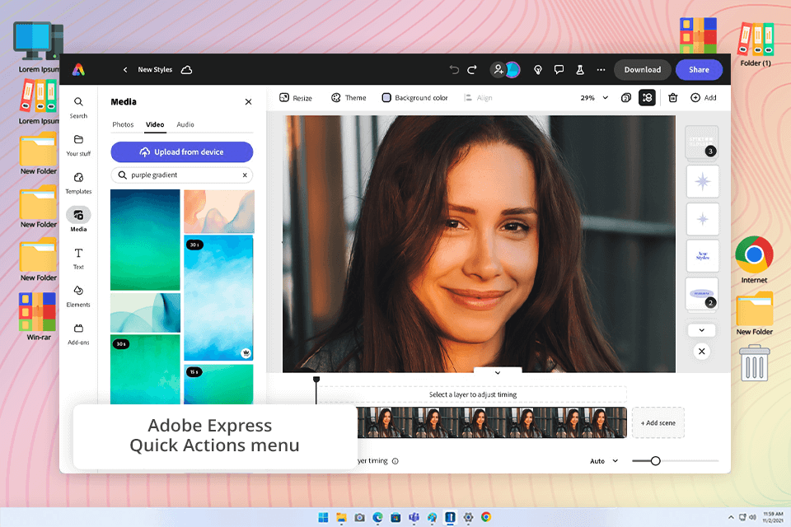Click the cloud sync status icon
The width and height of the screenshot is (791, 527).
pos(187,70)
